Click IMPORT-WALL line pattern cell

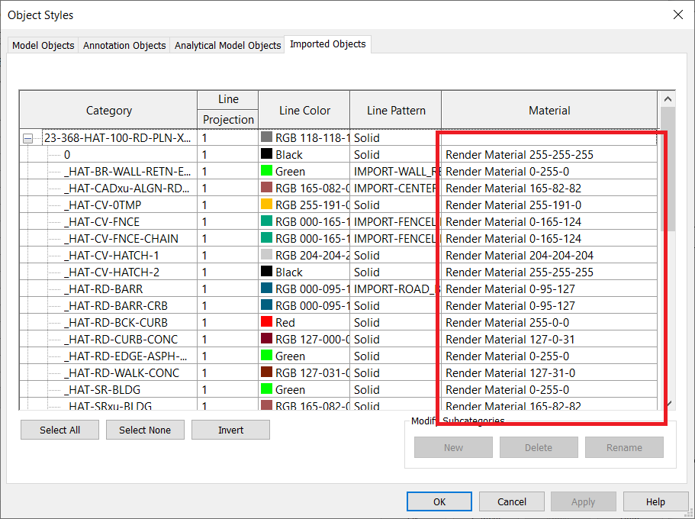coord(396,172)
